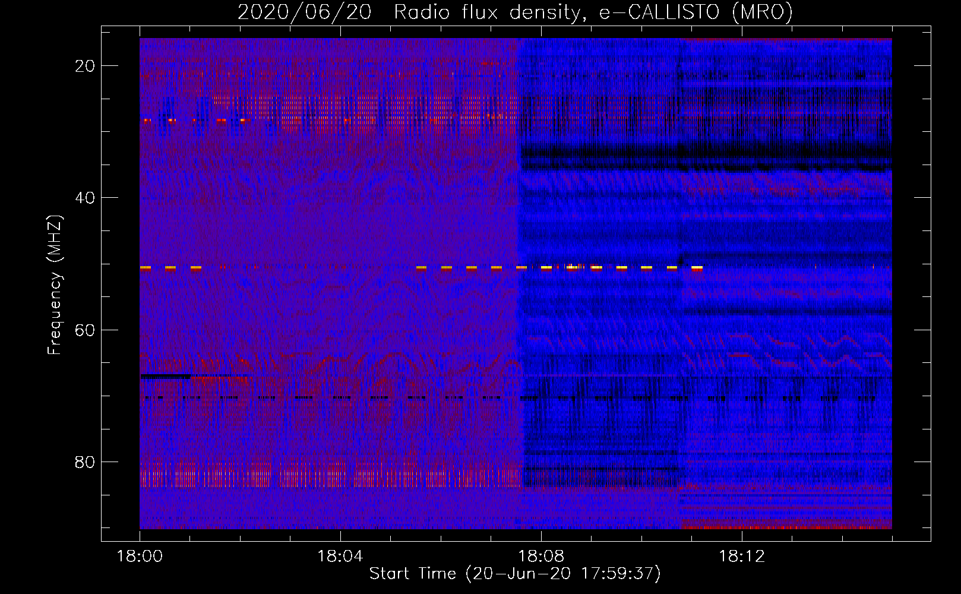Click the '20' frequency tick label

point(85,66)
